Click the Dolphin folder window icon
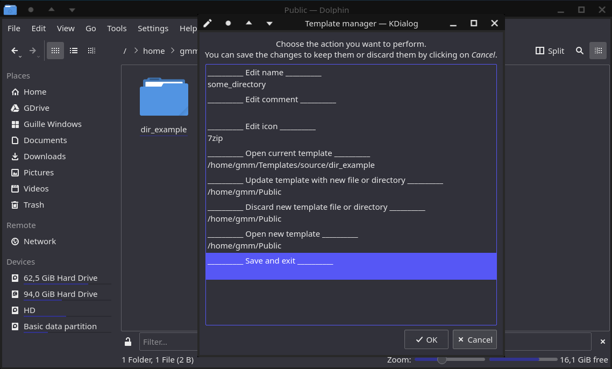612x369 pixels. (10, 10)
